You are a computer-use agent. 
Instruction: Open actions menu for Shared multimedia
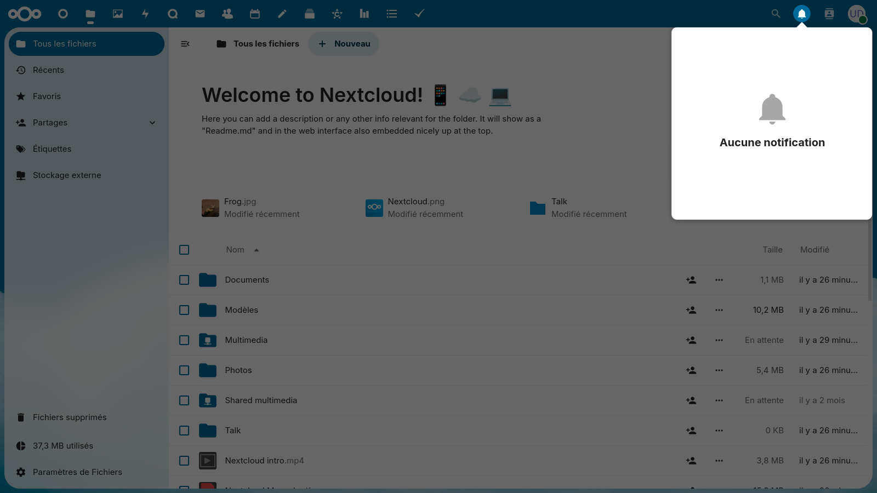tap(719, 400)
